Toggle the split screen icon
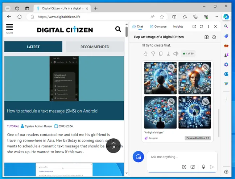This screenshot has width=235, height=179. (174, 17)
